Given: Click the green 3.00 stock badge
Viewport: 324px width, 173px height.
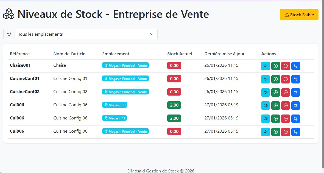Looking at the screenshot, I should (x=174, y=118).
